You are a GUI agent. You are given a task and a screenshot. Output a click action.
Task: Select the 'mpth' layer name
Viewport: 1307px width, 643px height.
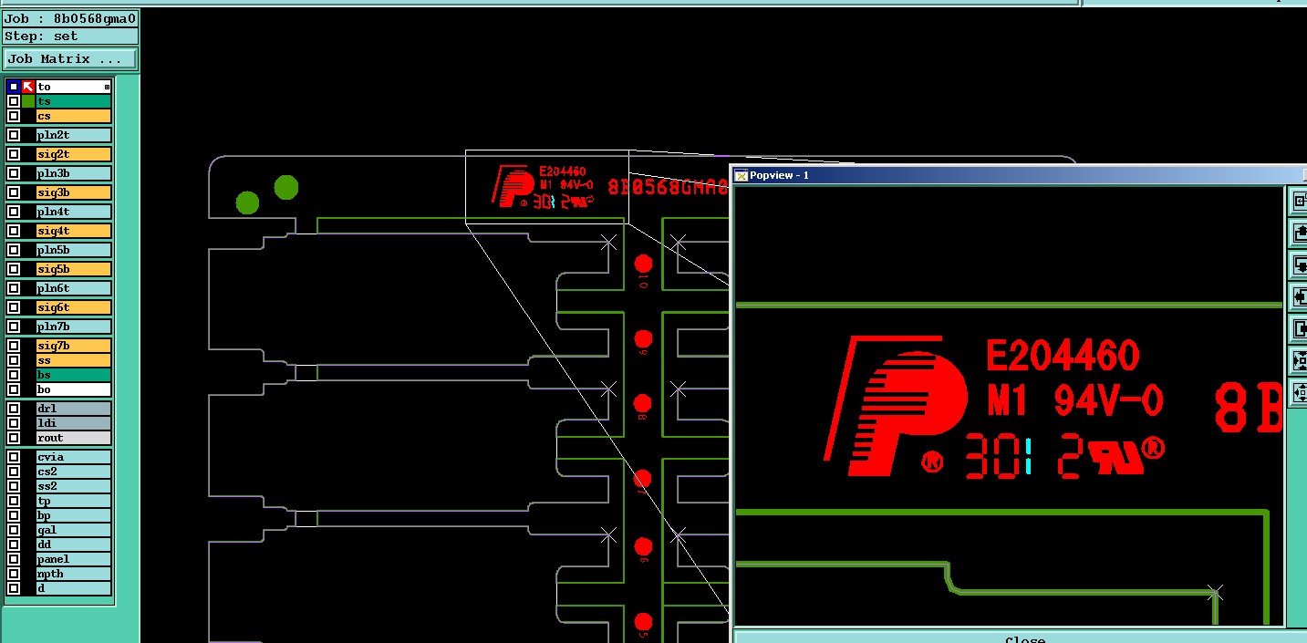(74, 574)
